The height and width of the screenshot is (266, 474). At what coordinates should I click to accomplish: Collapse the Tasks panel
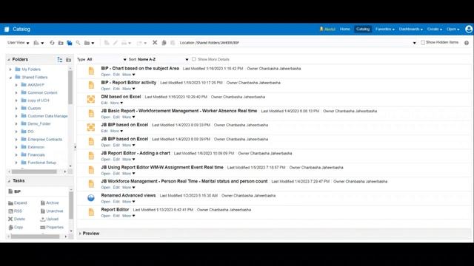pyautogui.click(x=9, y=181)
